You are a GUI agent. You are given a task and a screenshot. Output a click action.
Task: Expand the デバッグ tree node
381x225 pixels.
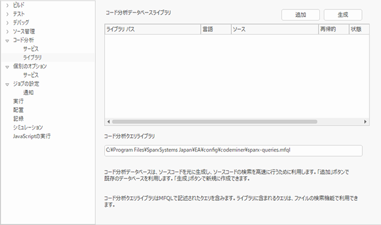[7, 23]
